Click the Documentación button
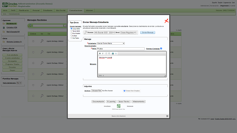The width and height of the screenshot is (237, 133). tap(98, 102)
